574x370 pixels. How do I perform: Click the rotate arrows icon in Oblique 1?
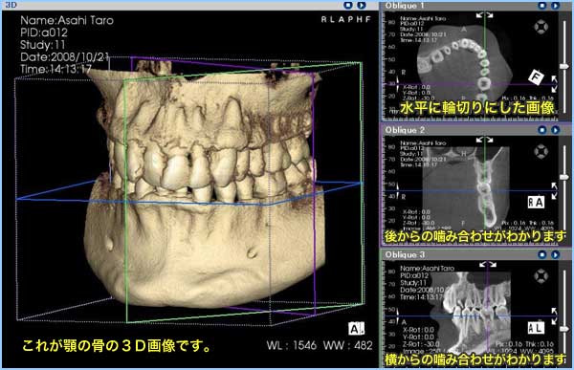(x=484, y=15)
